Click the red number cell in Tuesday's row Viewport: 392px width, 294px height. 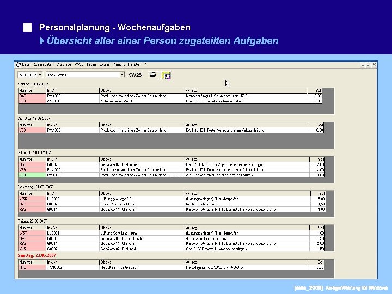coord(32,130)
